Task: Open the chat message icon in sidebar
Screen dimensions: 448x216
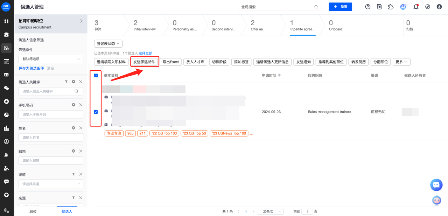Action: coord(6,182)
